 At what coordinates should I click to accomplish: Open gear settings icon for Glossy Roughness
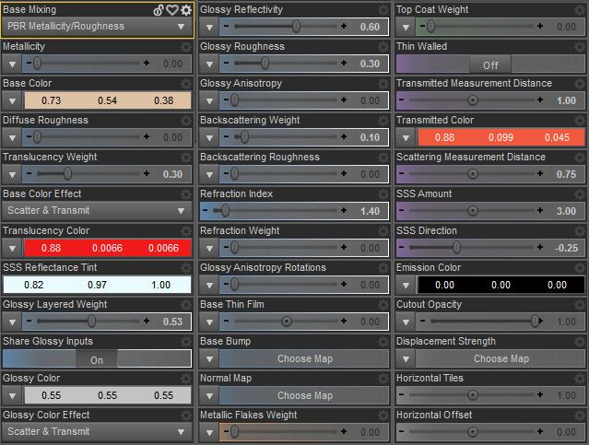pos(383,47)
